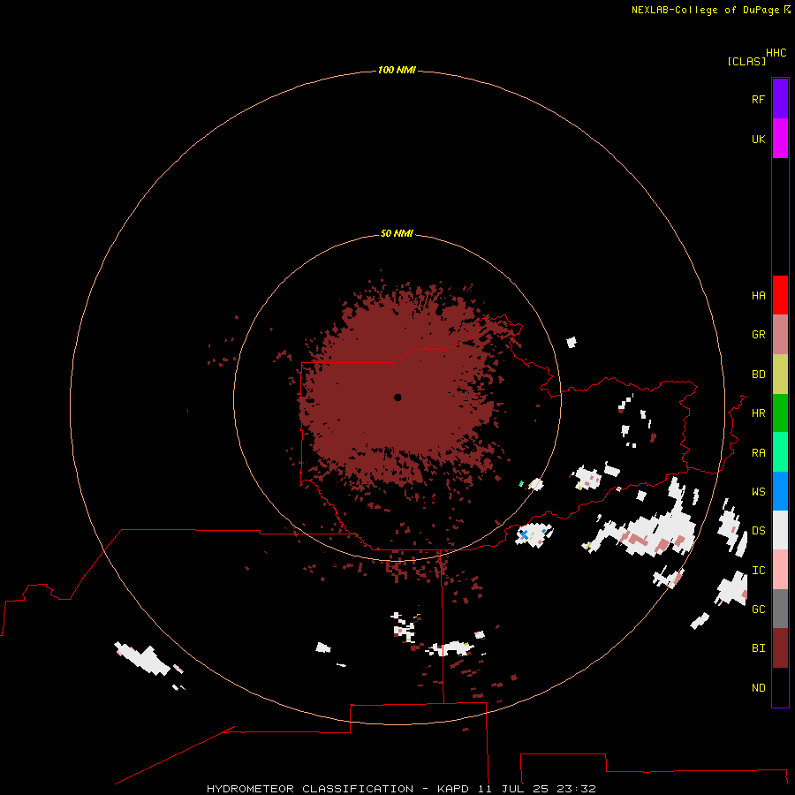This screenshot has height=795, width=795.
Task: Click the IC legend label
Action: [x=758, y=570]
